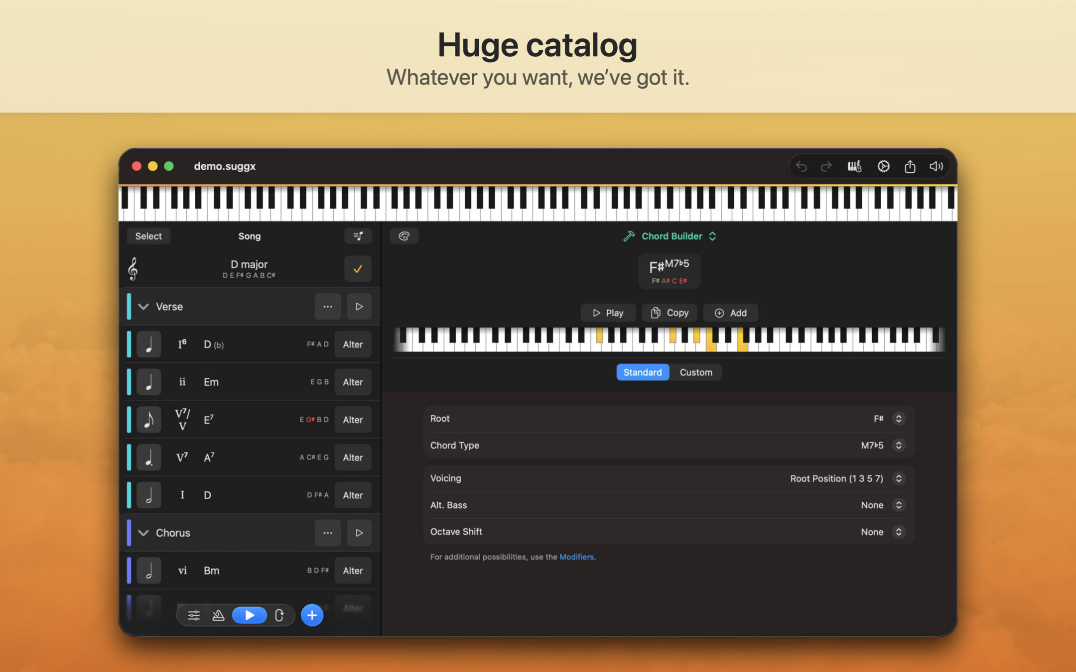Click the quarter note icon on D (b) row
1076x672 pixels.
(149, 344)
